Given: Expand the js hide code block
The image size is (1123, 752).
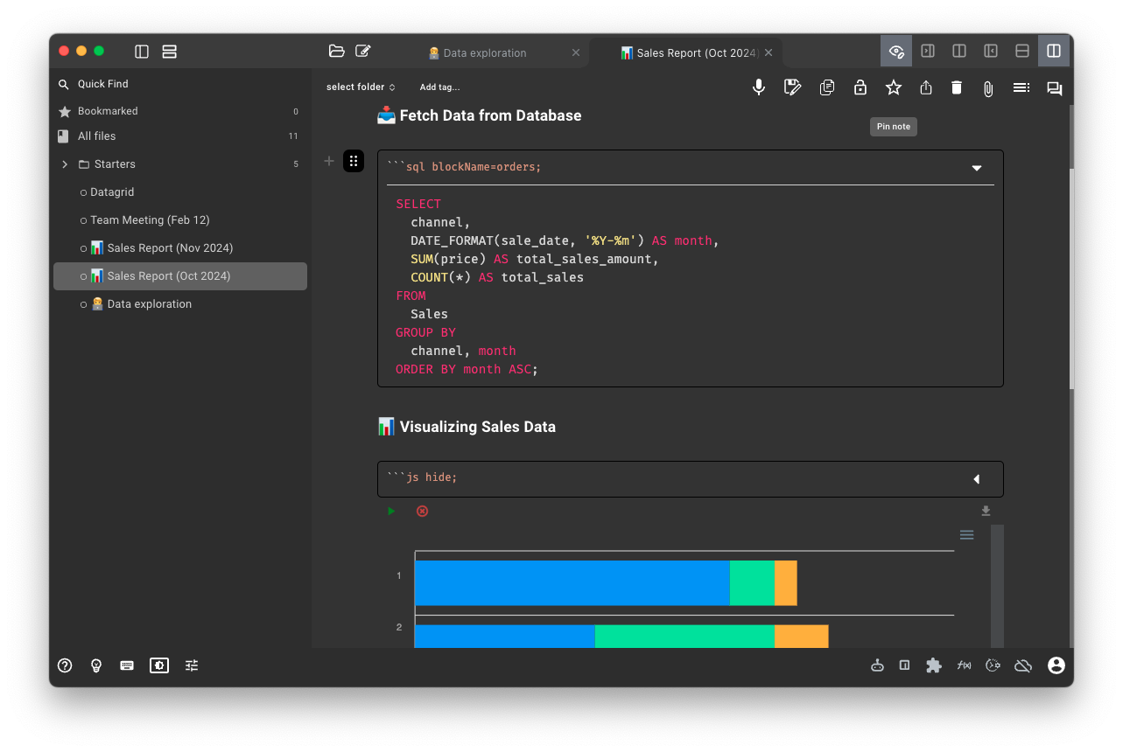Looking at the screenshot, I should click(x=976, y=479).
